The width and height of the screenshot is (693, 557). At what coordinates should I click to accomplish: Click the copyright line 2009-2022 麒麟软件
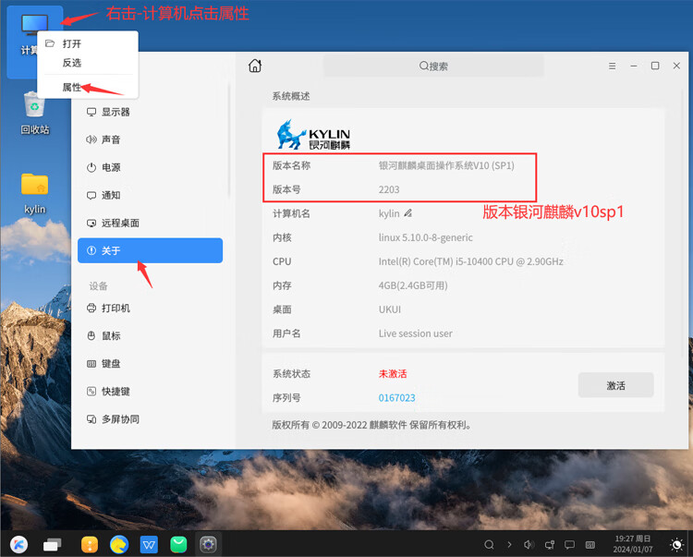371,425
